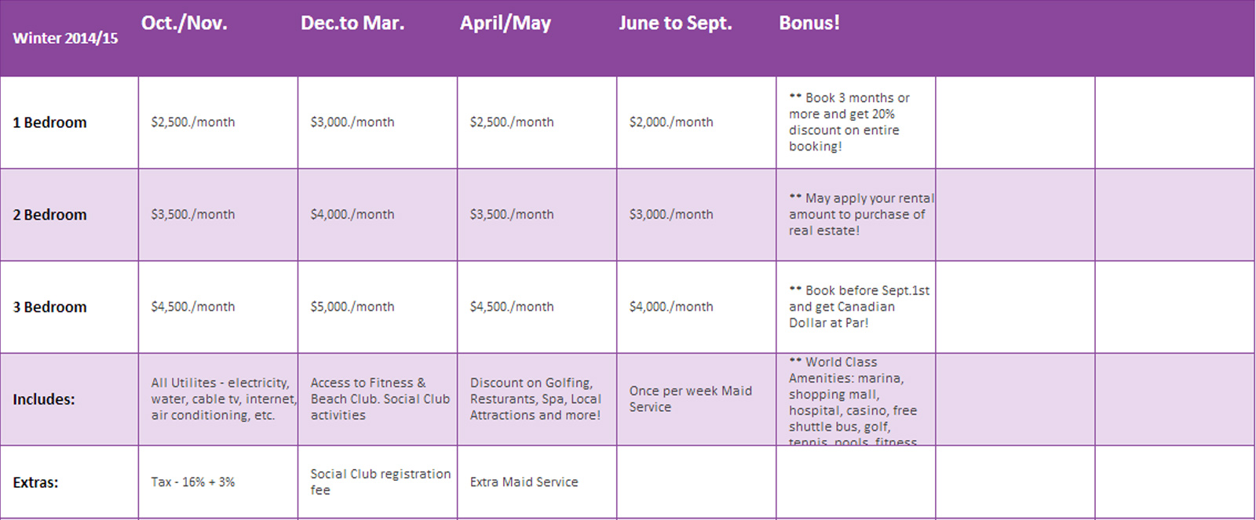Select the "Bonus!" column header
This screenshot has height=520, width=1256.
(809, 24)
